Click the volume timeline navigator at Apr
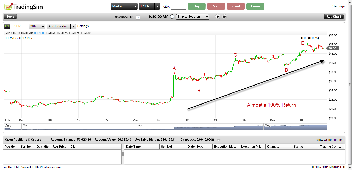Image resolution: width=352 pixels, height=170 pixels. [x=140, y=126]
